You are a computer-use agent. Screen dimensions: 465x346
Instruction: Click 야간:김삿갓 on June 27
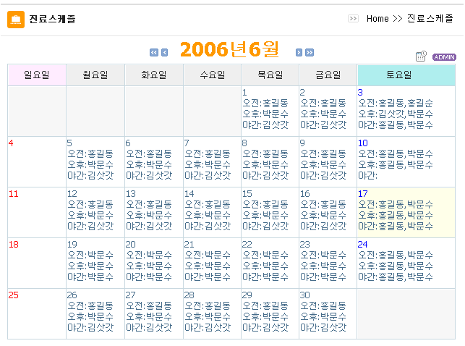click(x=149, y=328)
